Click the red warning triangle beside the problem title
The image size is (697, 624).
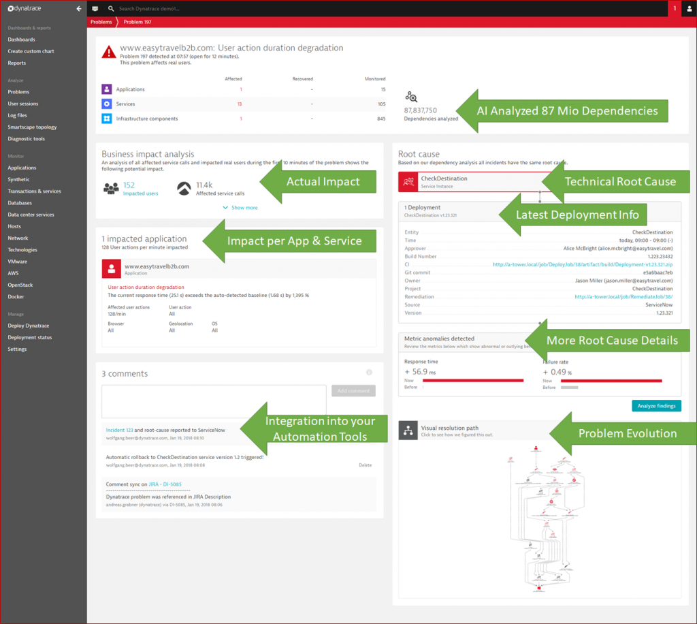[108, 51]
